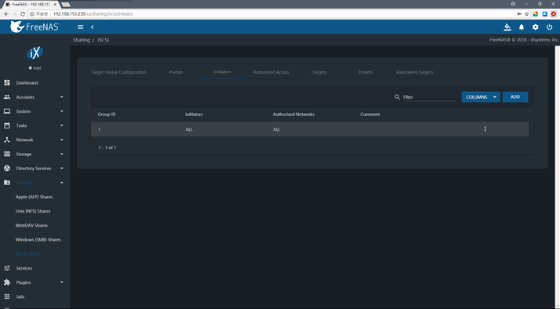
Task: Open Block (iSCSI) sharing
Action: (28, 254)
